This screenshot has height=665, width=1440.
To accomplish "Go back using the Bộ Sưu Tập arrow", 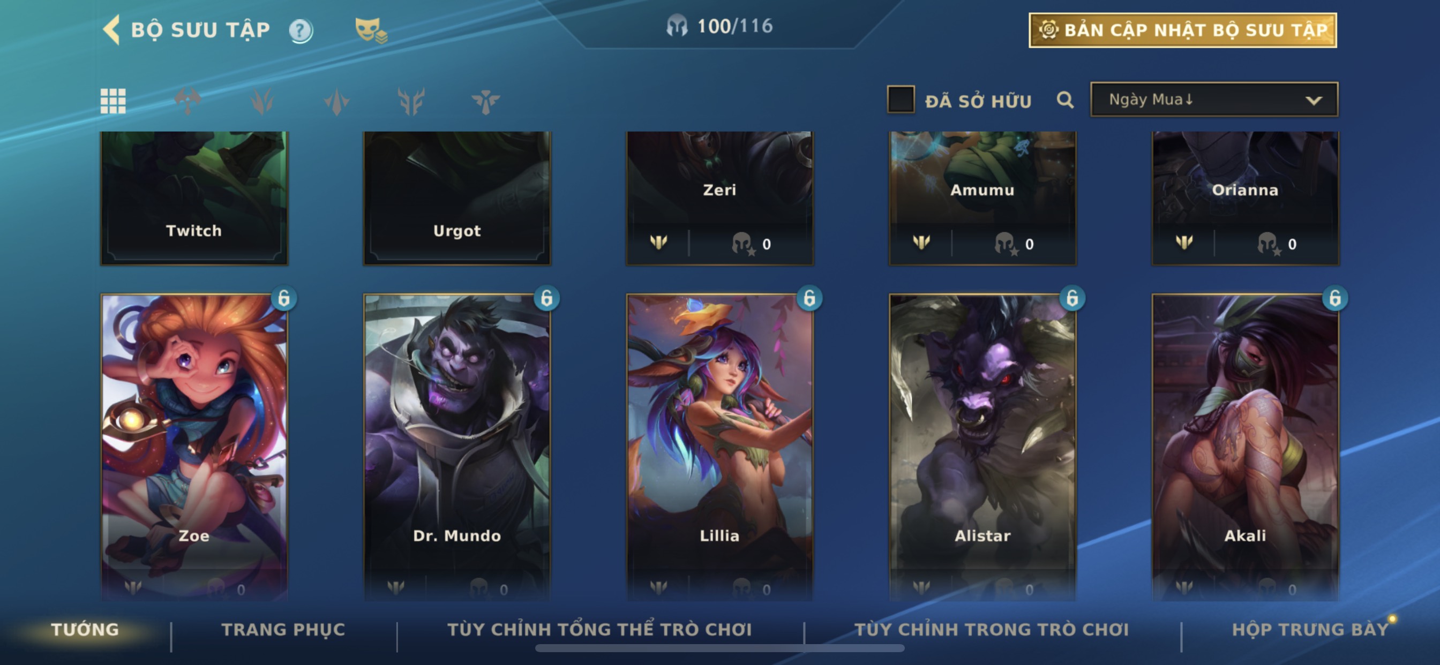I will [x=112, y=29].
